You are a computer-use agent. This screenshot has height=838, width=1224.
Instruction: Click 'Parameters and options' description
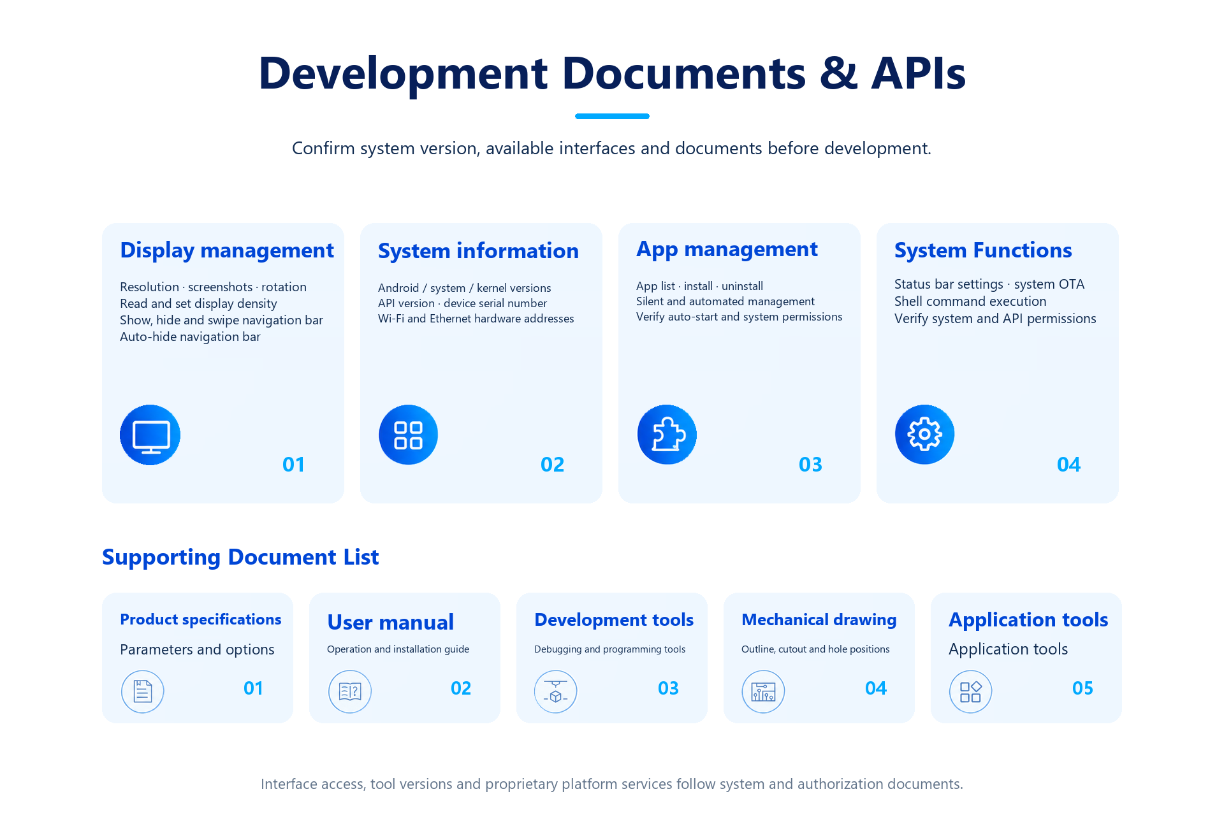[197, 649]
